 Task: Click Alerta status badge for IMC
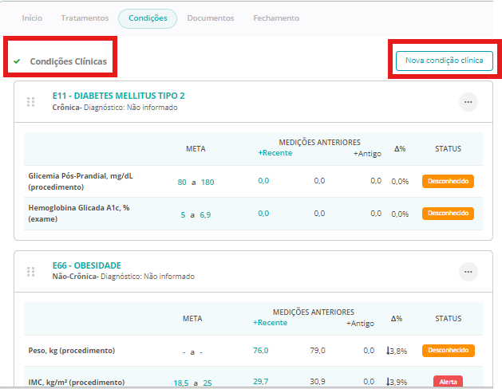(448, 382)
